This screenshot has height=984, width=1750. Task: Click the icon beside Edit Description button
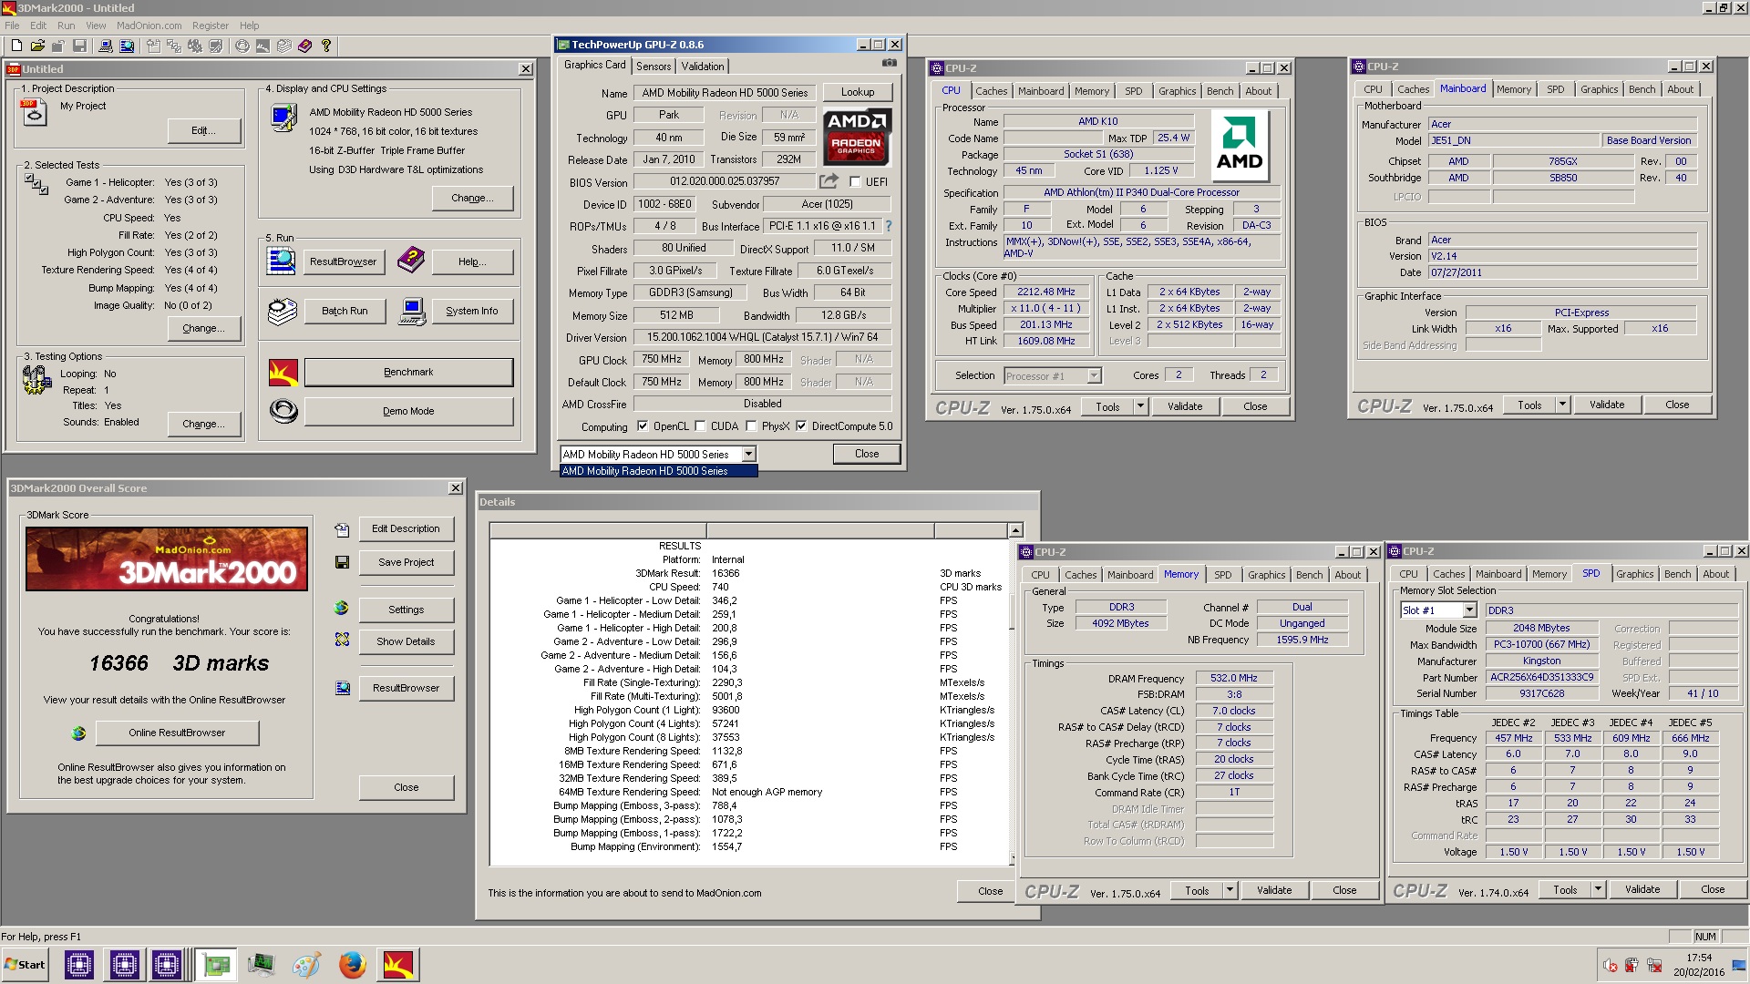tap(342, 529)
